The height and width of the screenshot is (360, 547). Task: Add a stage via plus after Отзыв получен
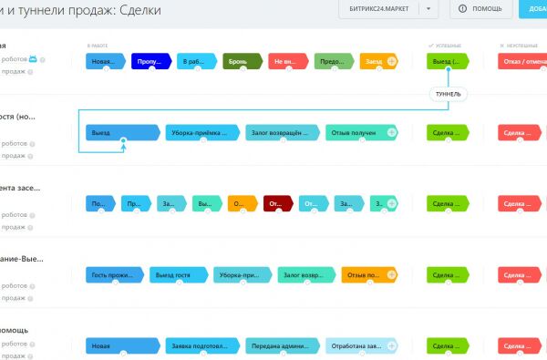click(x=392, y=132)
